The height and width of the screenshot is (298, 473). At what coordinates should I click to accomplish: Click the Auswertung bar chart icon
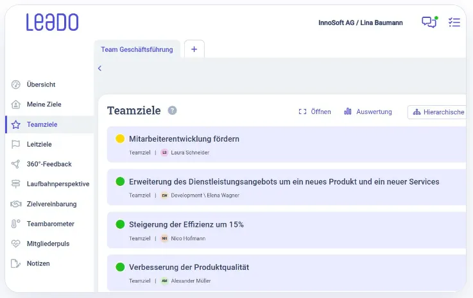(347, 112)
